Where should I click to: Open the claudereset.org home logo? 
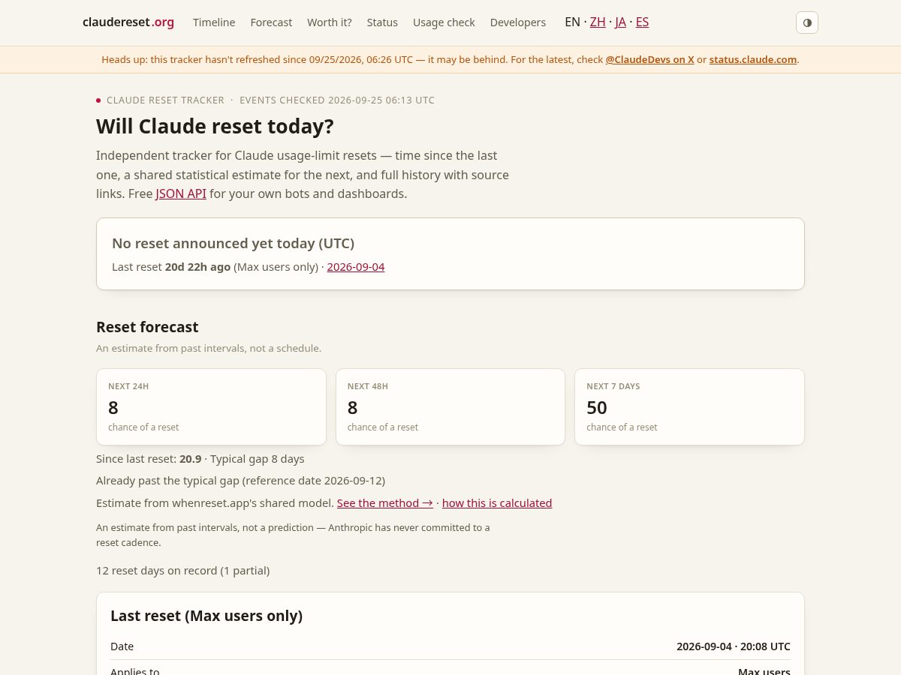(x=128, y=22)
